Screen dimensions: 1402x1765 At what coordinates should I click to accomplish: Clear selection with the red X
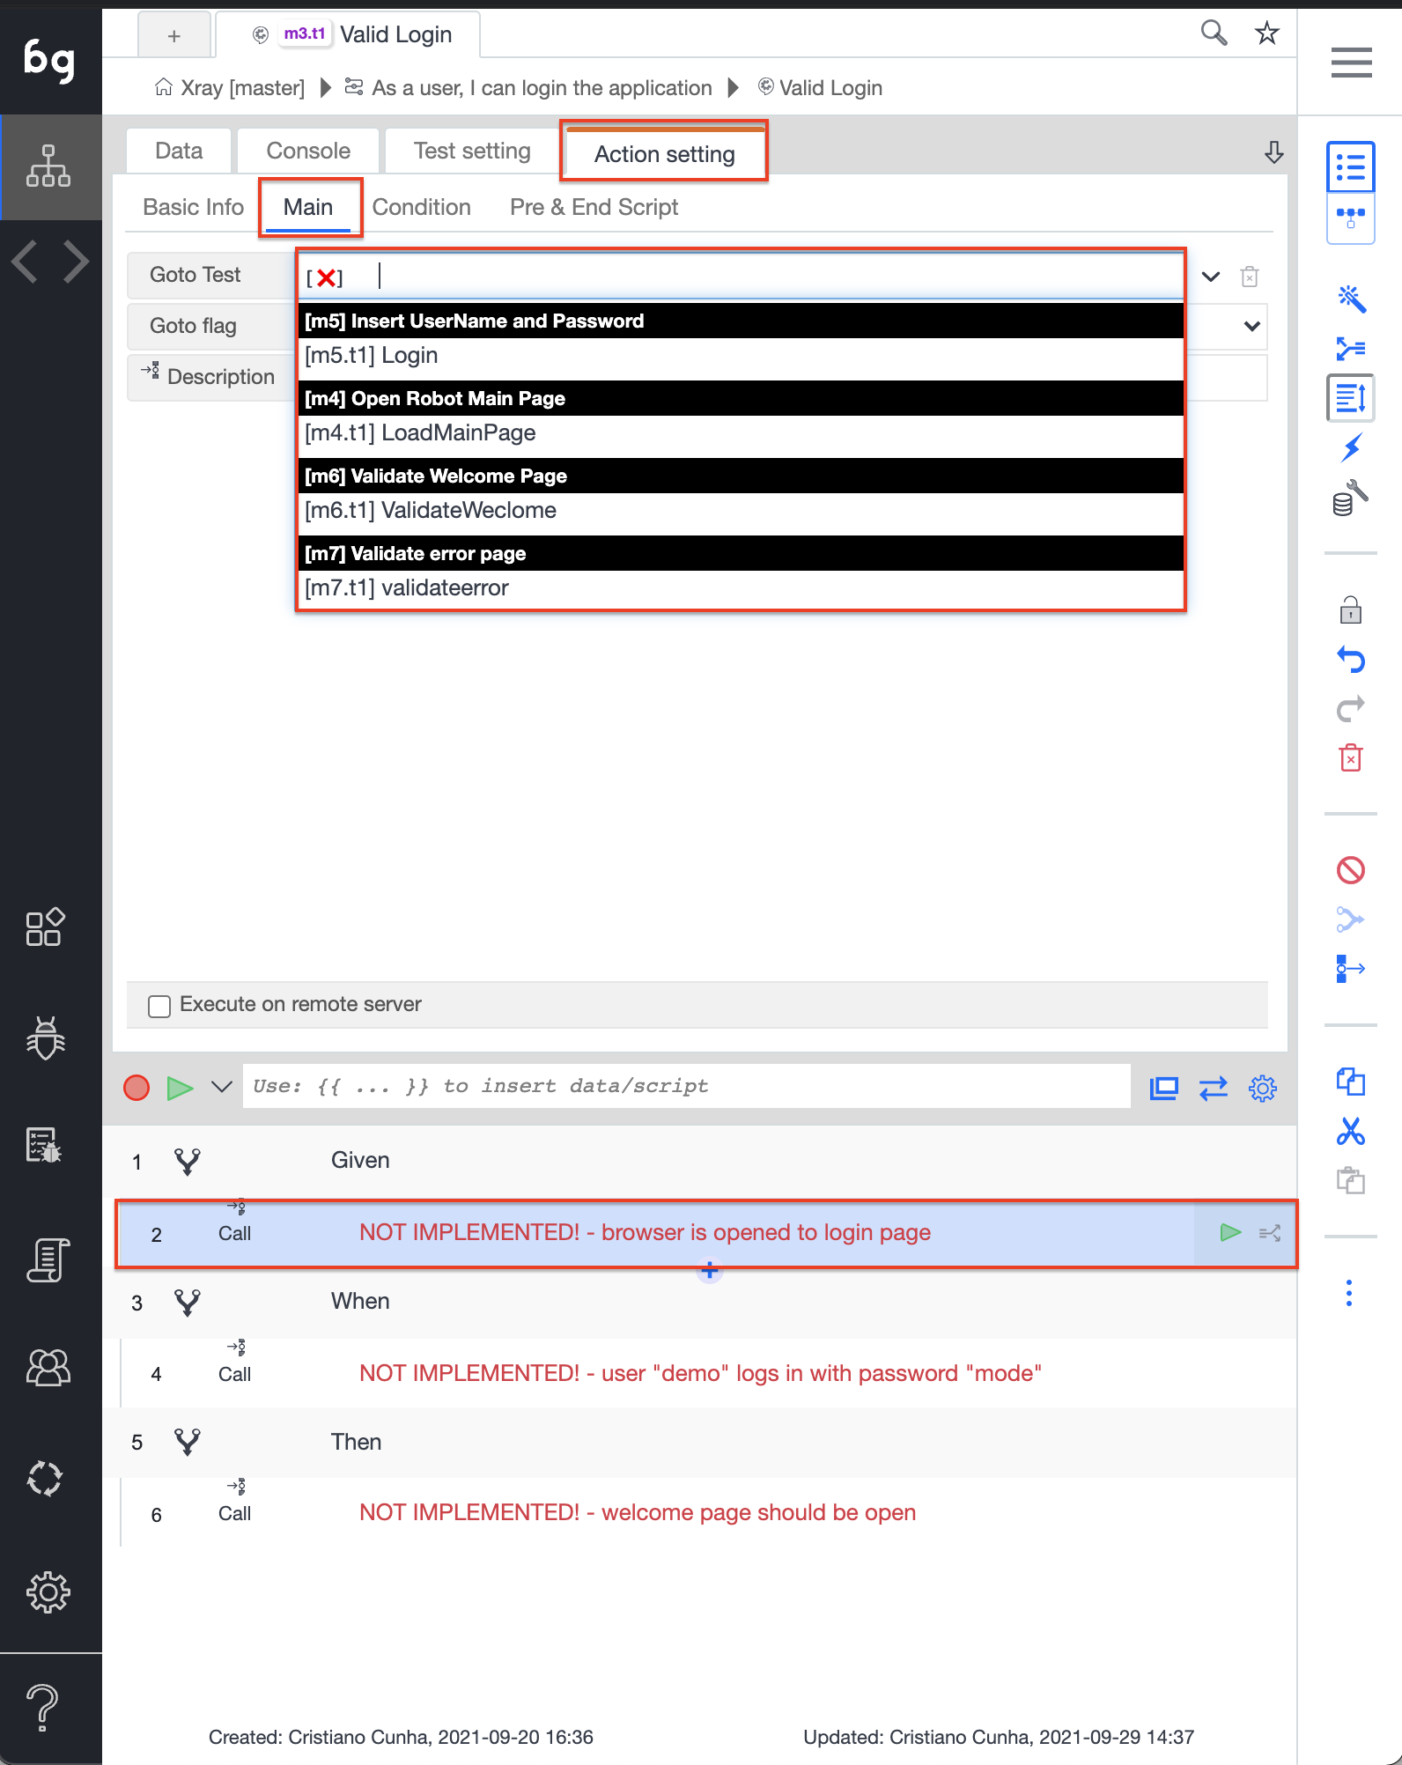[x=325, y=277]
